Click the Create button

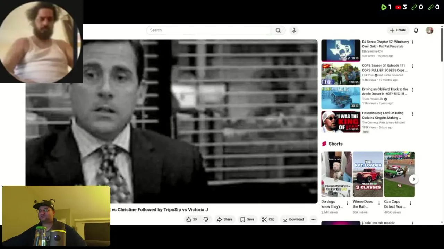coord(398,30)
